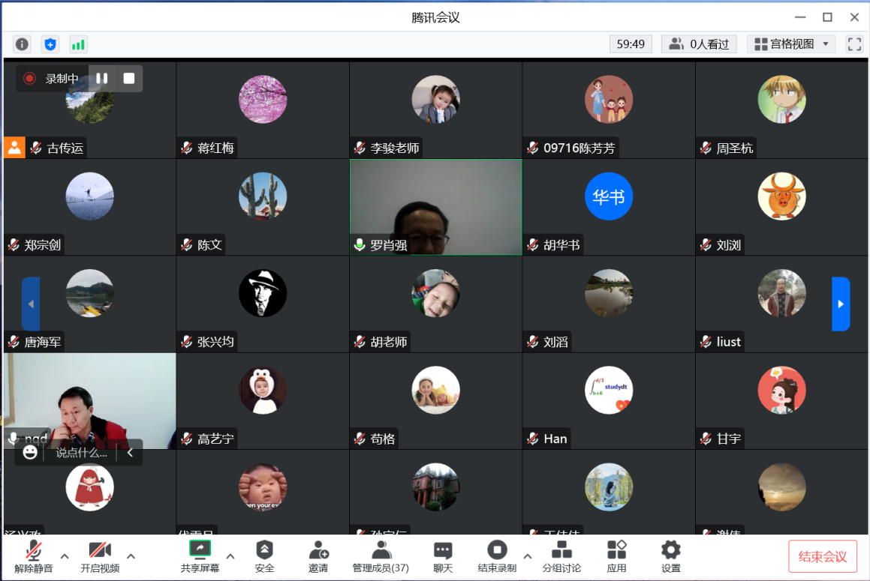Toggle 解除静音 microphone button
Viewport: 870px width, 581px height.
(34, 556)
